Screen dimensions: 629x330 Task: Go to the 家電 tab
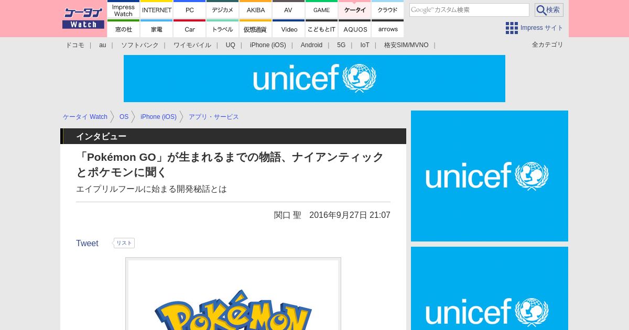point(157,29)
